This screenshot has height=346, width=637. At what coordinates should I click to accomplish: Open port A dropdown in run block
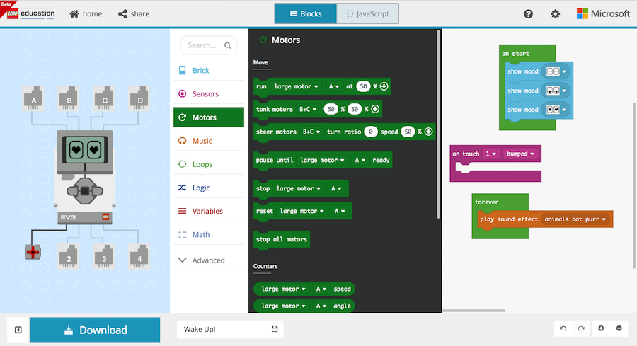coord(334,86)
